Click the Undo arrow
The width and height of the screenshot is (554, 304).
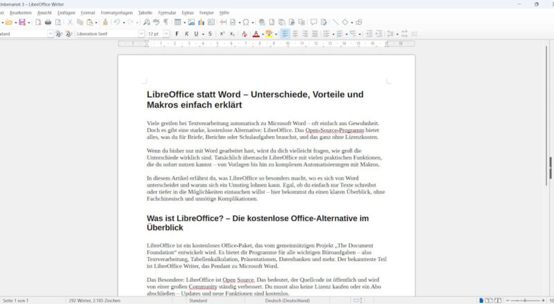[116, 22]
